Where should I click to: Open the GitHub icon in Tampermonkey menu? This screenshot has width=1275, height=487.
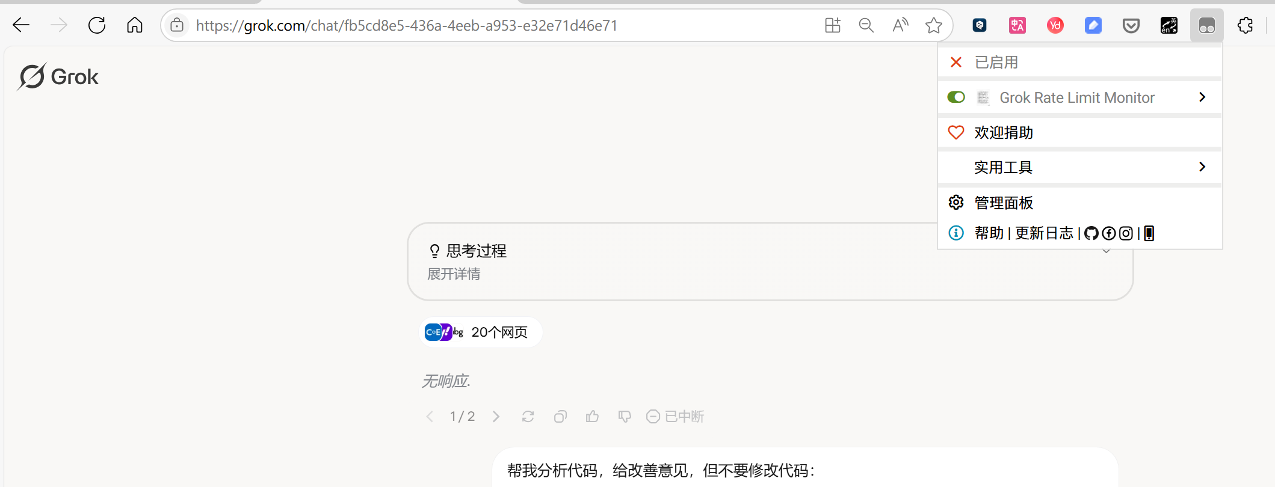click(x=1091, y=233)
